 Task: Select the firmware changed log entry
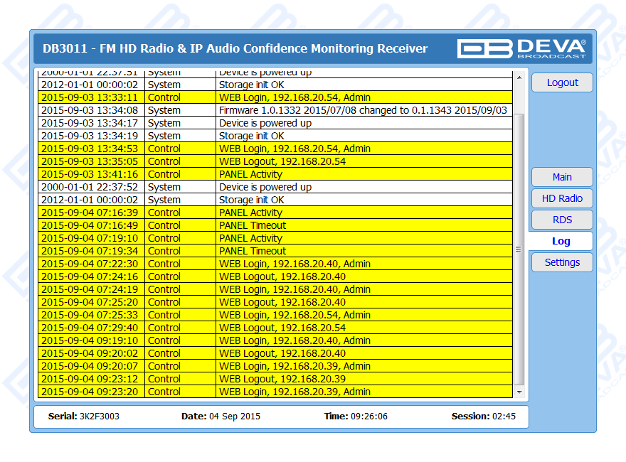pyautogui.click(x=363, y=110)
